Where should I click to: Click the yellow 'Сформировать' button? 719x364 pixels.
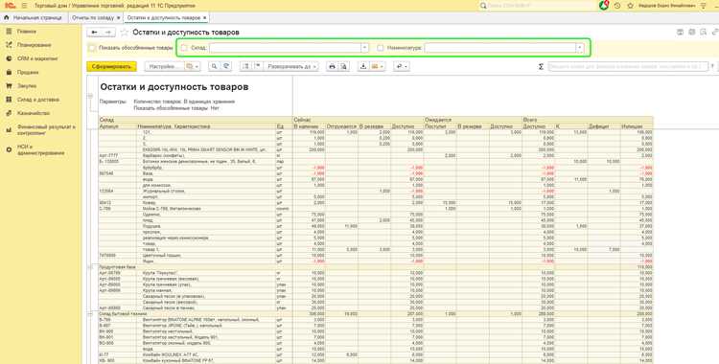coord(111,66)
